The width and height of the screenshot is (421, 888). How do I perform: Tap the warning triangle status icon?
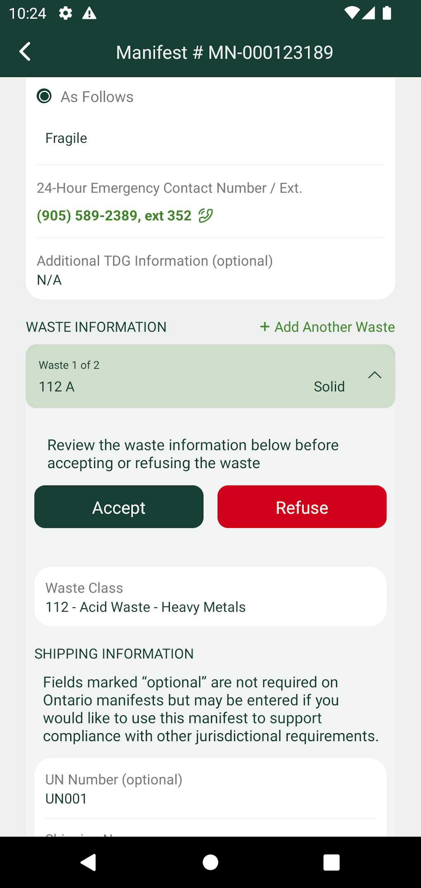89,14
